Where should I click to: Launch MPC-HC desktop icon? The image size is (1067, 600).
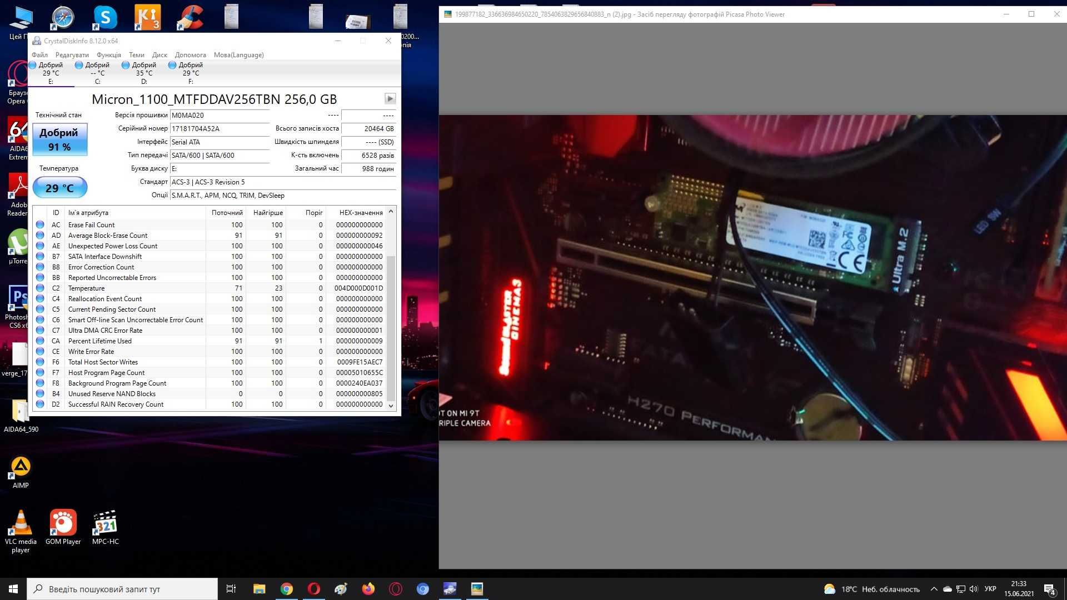[x=106, y=528]
